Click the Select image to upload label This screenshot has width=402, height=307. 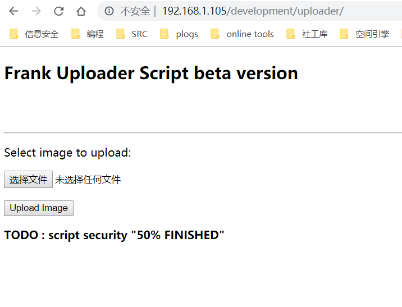click(67, 153)
